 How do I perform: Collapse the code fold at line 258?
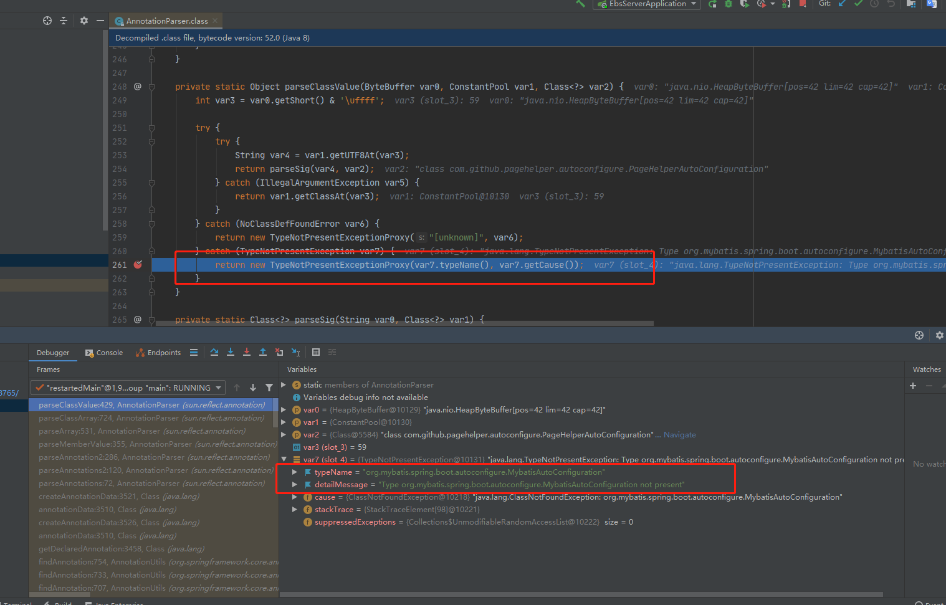click(x=151, y=224)
